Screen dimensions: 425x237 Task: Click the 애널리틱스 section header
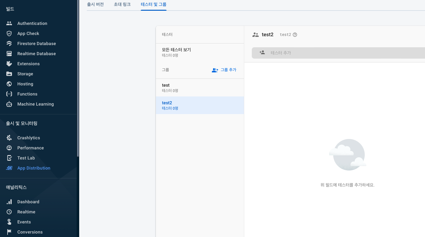coord(16,187)
